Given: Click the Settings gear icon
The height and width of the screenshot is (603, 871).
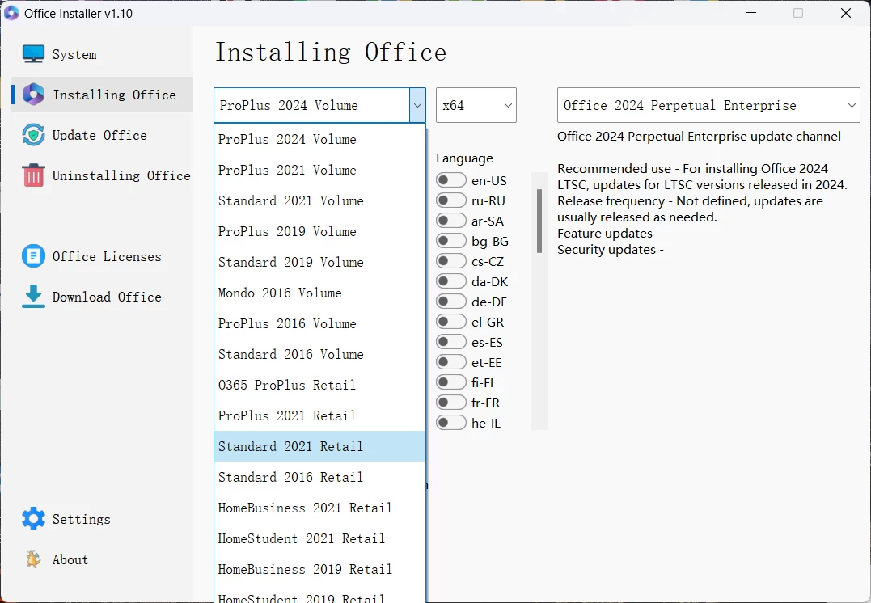Looking at the screenshot, I should click(33, 519).
